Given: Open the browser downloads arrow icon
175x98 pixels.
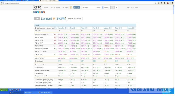Looking at the screenshot, I should click(165, 3).
